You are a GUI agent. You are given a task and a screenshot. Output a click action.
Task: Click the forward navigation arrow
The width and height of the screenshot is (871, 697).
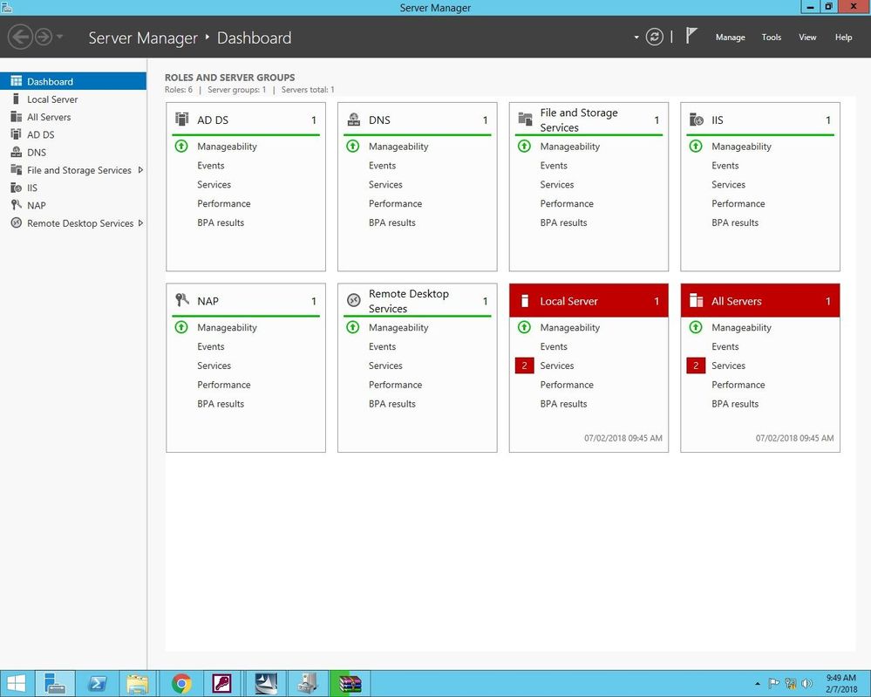pyautogui.click(x=44, y=38)
